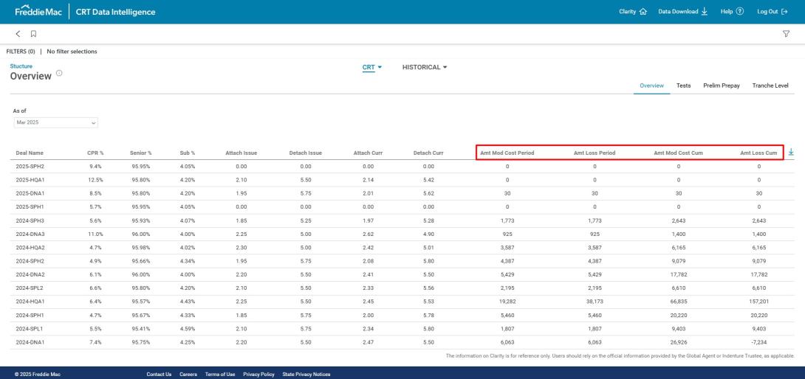
Task: Sort by CPR % column header
Action: tap(95, 153)
